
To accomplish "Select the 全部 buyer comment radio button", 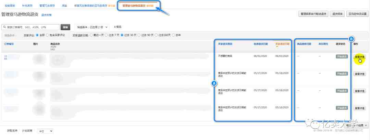I will point(37,35).
